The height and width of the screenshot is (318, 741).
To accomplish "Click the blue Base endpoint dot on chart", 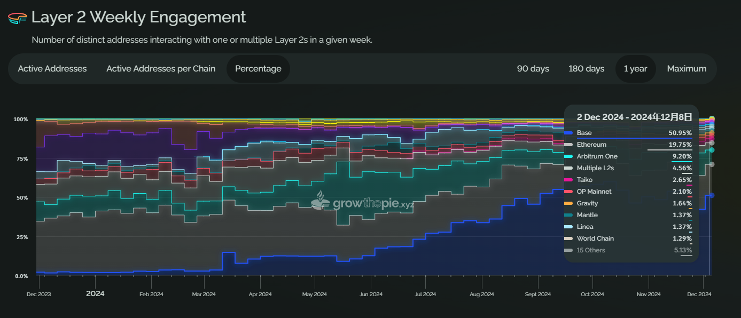I will coord(712,195).
